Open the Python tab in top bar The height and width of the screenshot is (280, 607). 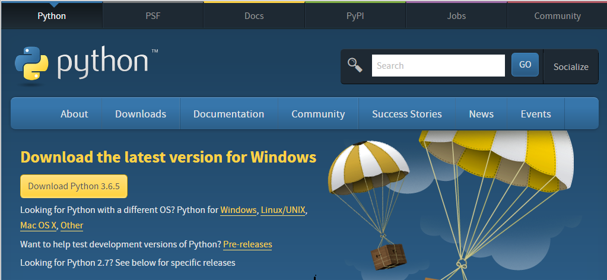pyautogui.click(x=52, y=16)
